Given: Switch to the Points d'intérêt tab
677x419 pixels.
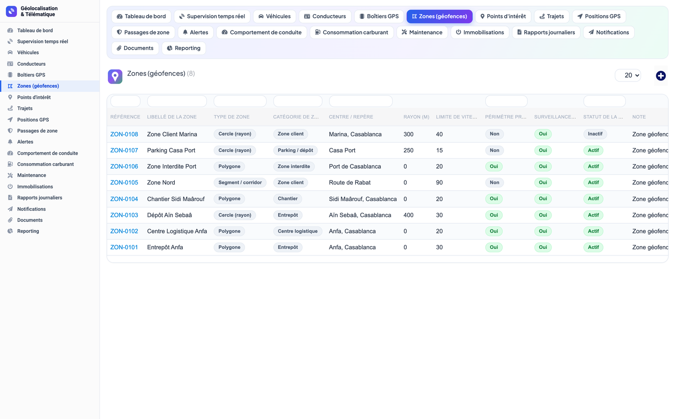Looking at the screenshot, I should tap(503, 16).
